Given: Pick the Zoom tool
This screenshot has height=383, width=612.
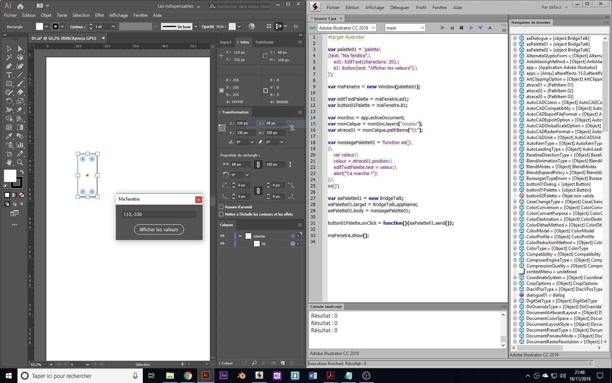Looking at the screenshot, I should pyautogui.click(x=20, y=162).
